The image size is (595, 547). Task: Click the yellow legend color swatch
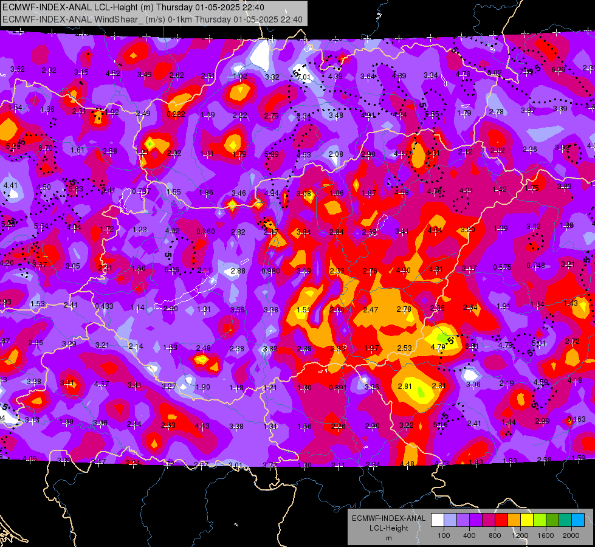click(527, 520)
